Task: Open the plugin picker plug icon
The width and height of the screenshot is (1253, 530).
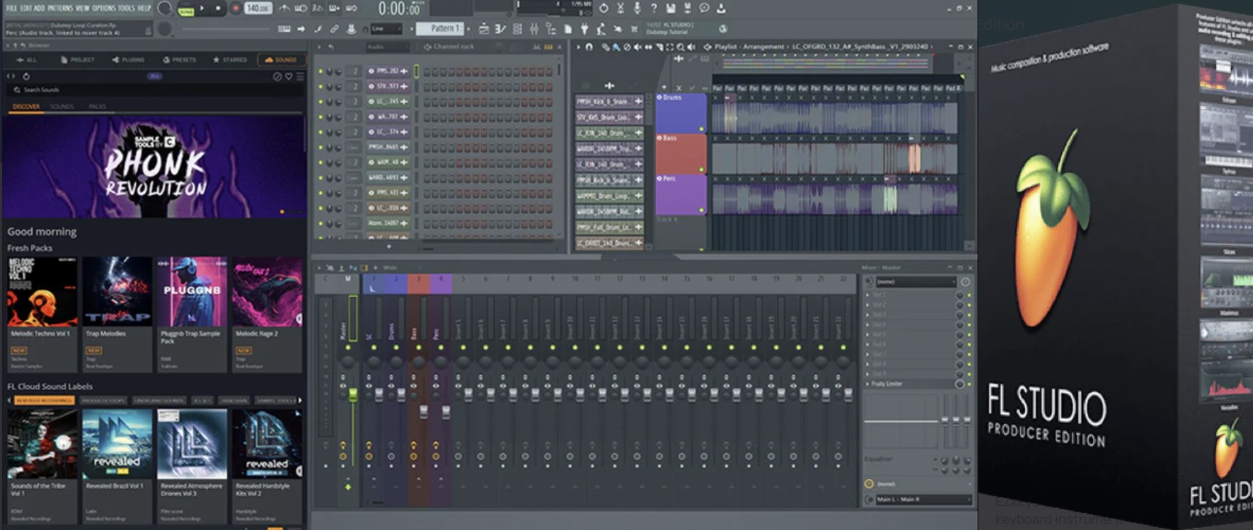Action: click(584, 29)
